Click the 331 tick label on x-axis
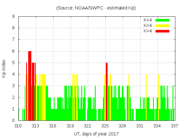Screen dimensions: 184x138 pos(140,126)
